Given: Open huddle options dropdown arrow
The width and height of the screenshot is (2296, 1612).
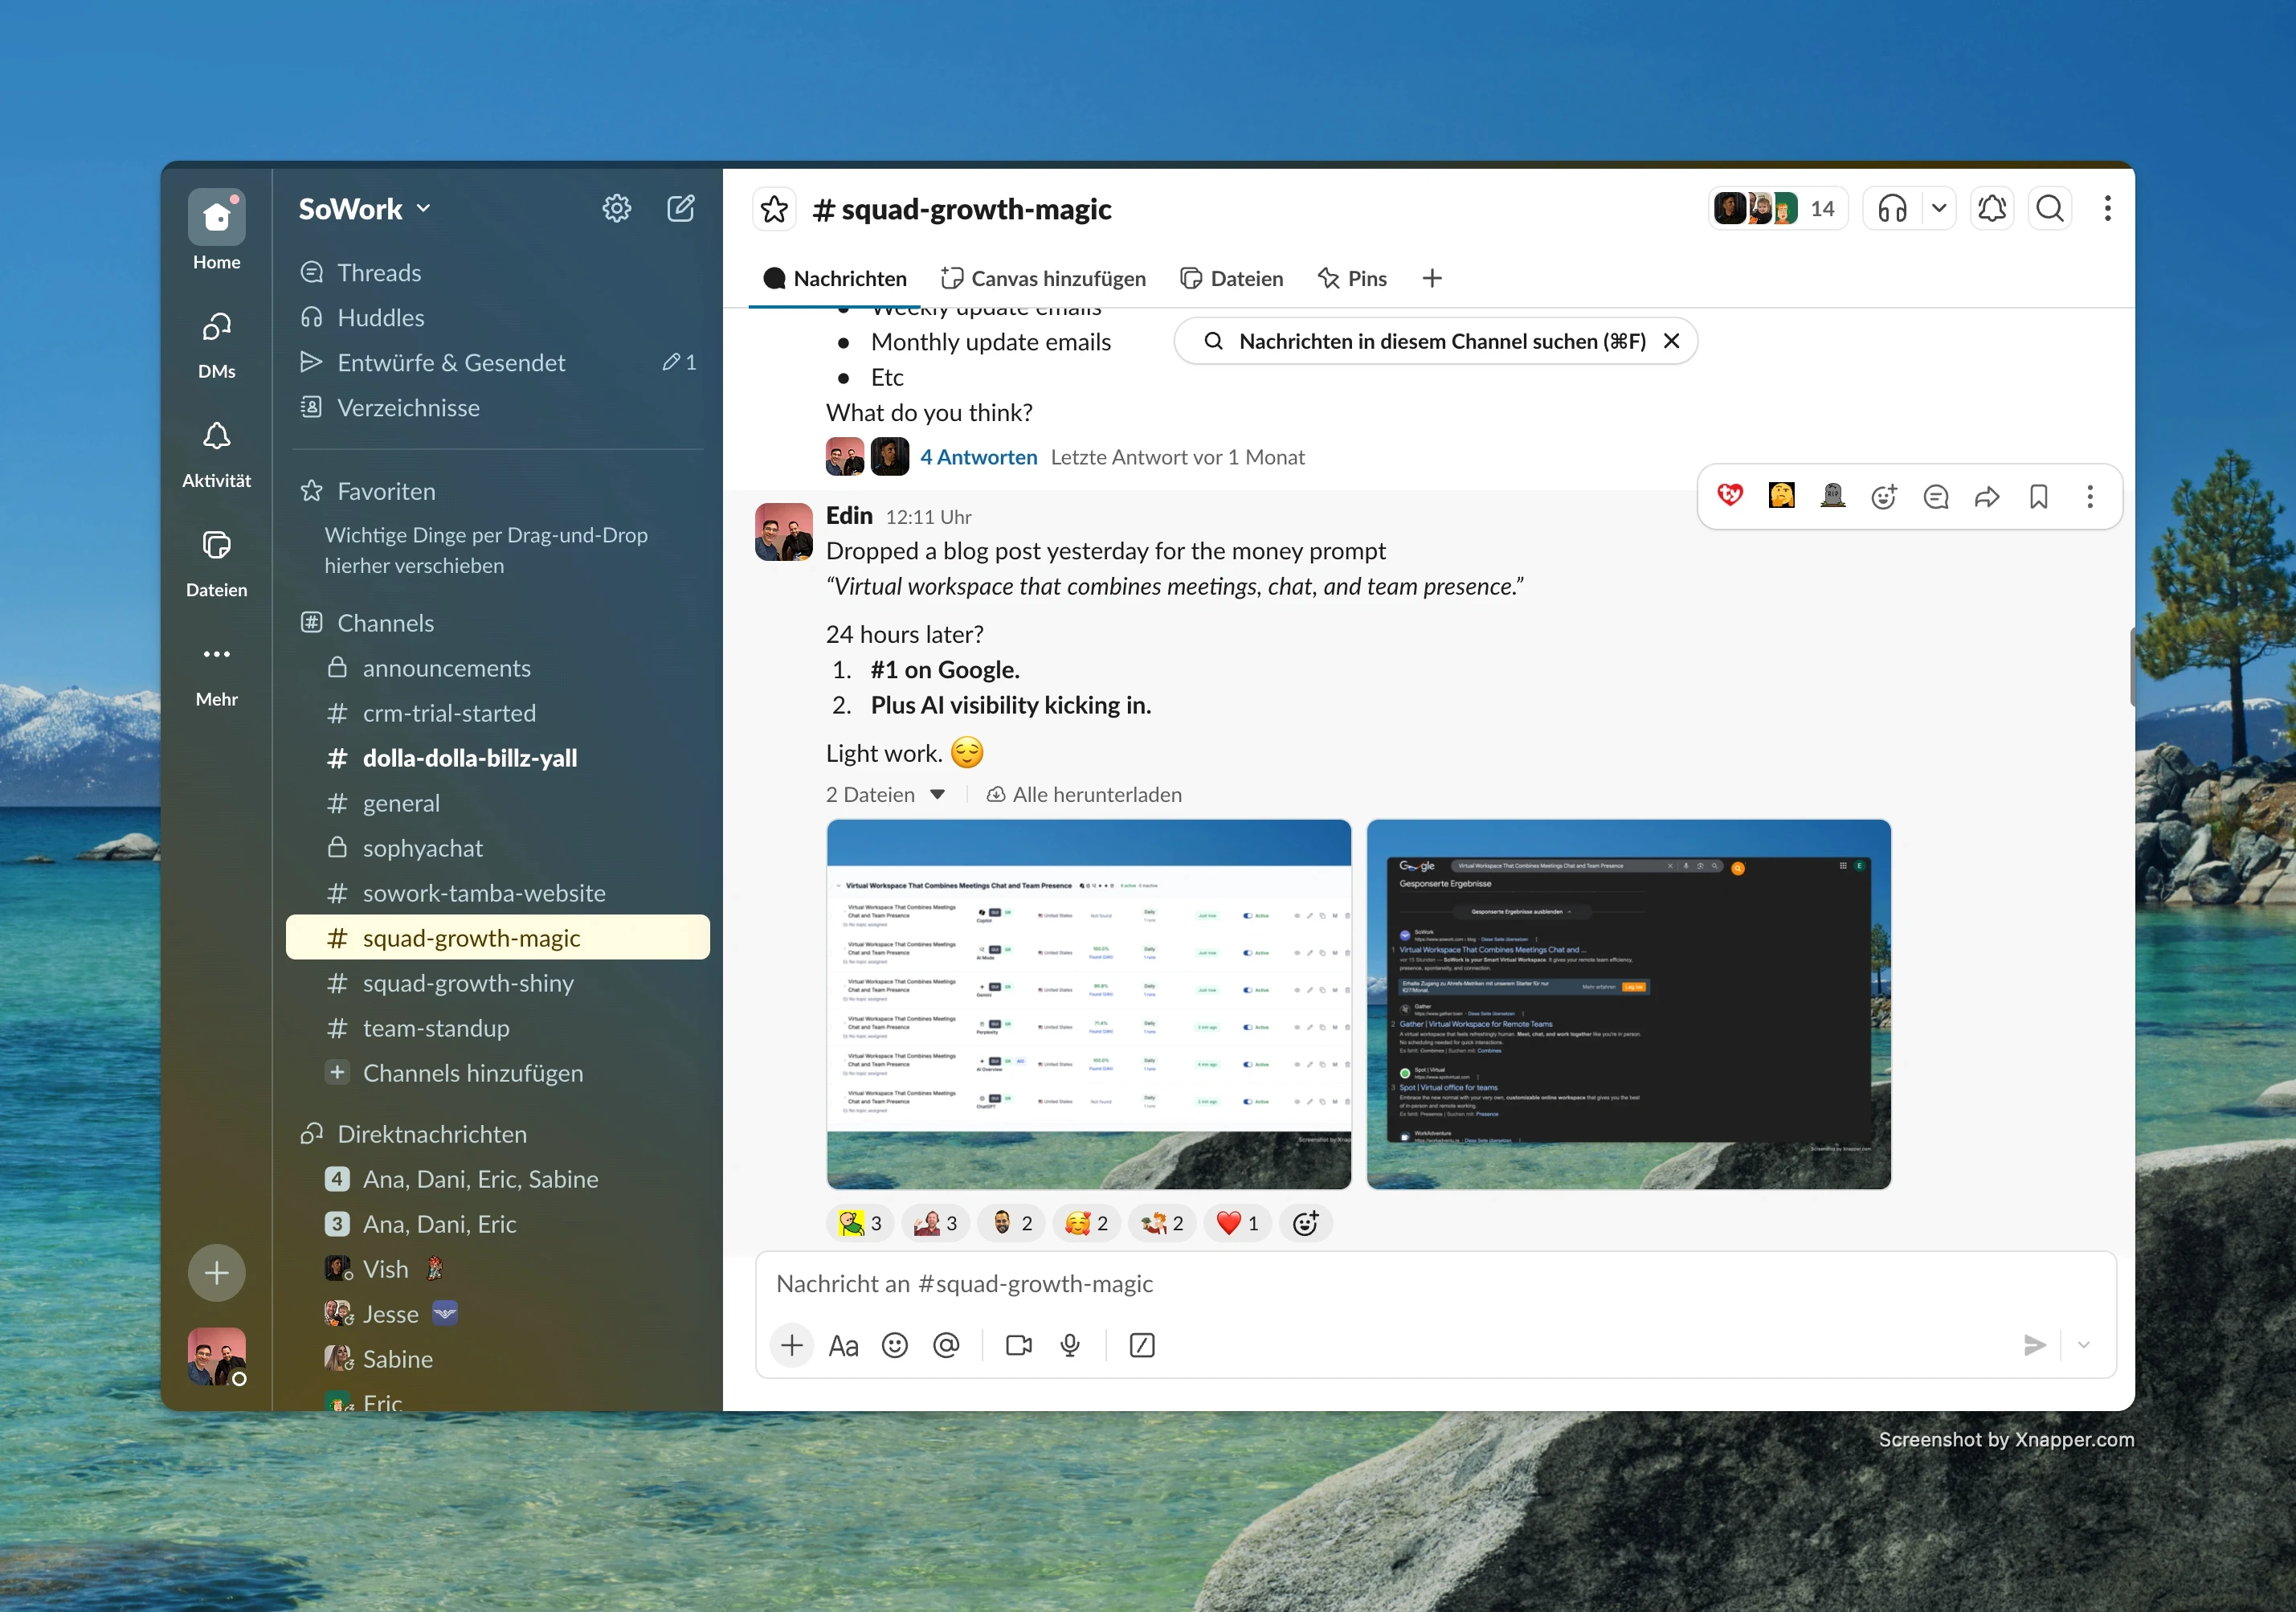Looking at the screenshot, I should [1938, 208].
